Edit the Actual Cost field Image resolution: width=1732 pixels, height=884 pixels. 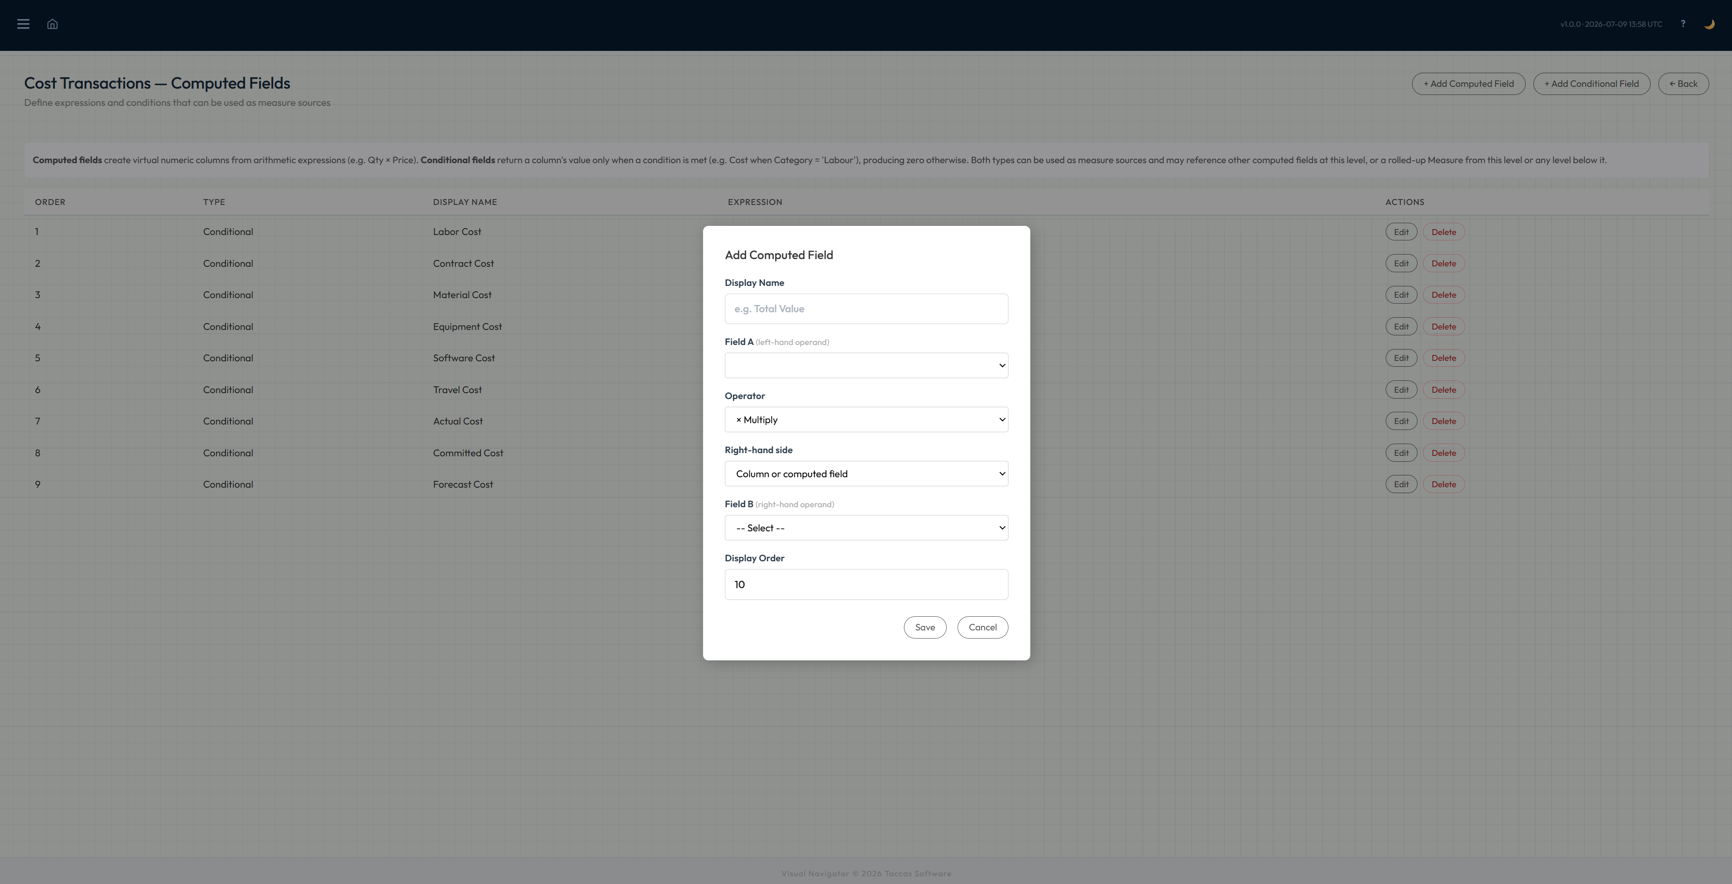point(1401,421)
